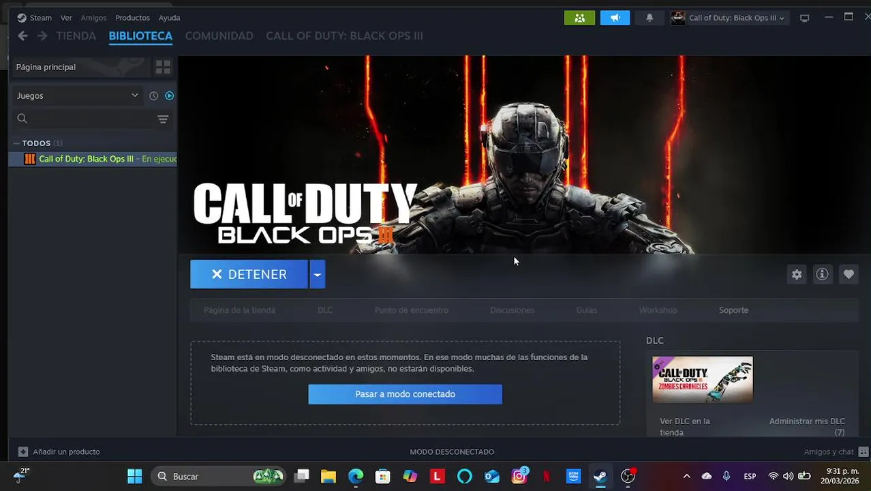Open the advanced filter options icon

tap(163, 119)
